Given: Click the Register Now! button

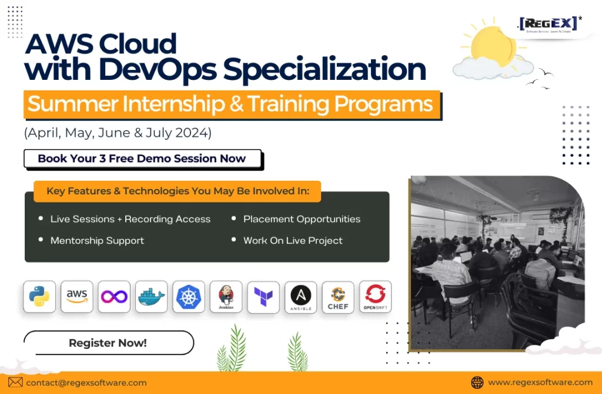Looking at the screenshot, I should 109,342.
